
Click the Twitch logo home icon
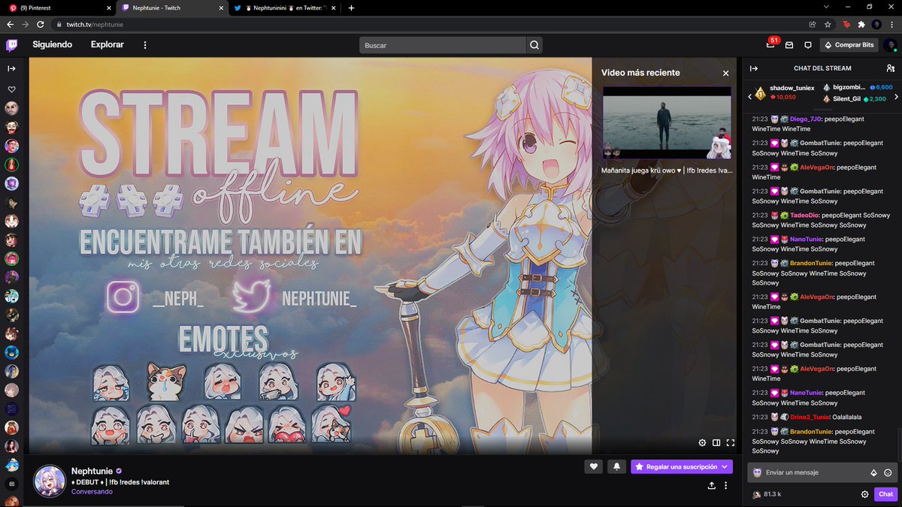pyautogui.click(x=12, y=44)
